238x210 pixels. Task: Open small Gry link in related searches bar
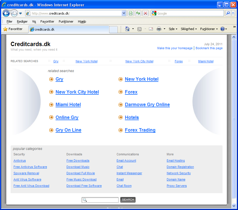pyautogui.click(x=56, y=61)
